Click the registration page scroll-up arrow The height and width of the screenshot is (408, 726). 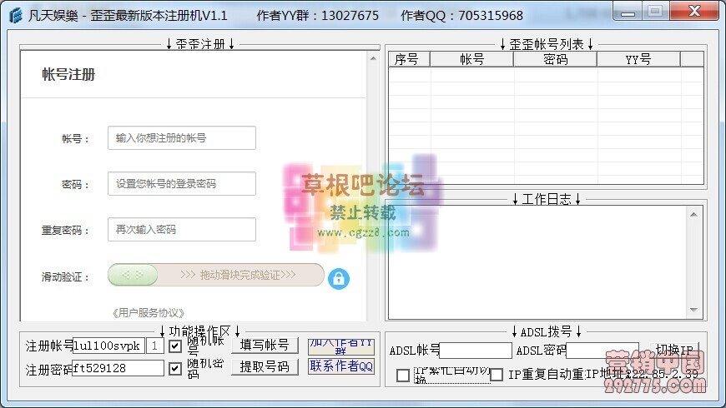point(373,58)
